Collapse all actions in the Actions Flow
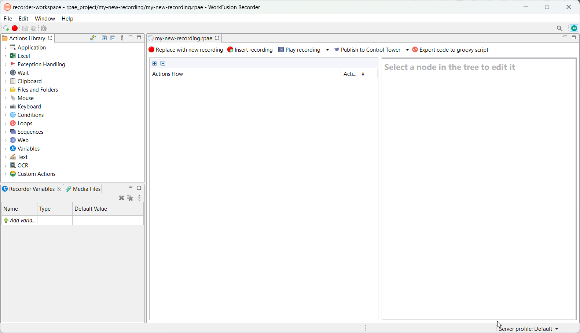 (163, 63)
